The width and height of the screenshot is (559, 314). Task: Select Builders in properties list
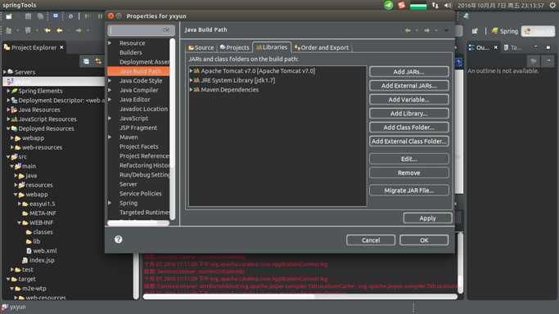(x=130, y=52)
